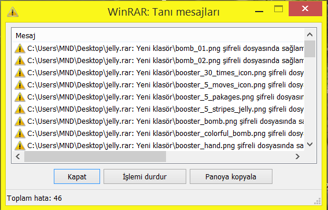Select the booster_bomb.png message text

pos(165,121)
